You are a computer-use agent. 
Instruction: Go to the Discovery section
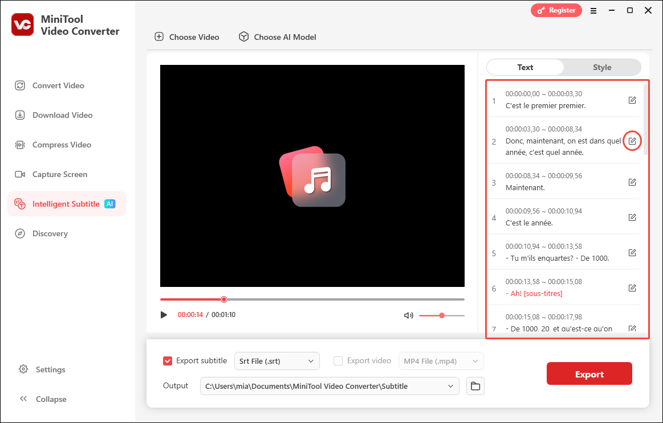49,233
